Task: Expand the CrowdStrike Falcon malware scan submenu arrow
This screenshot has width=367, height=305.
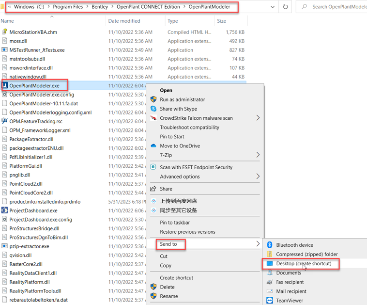Action: point(258,118)
